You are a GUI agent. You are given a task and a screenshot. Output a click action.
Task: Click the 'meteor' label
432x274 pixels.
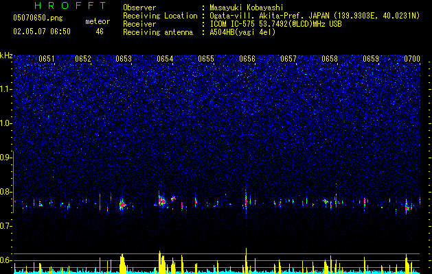click(98, 21)
